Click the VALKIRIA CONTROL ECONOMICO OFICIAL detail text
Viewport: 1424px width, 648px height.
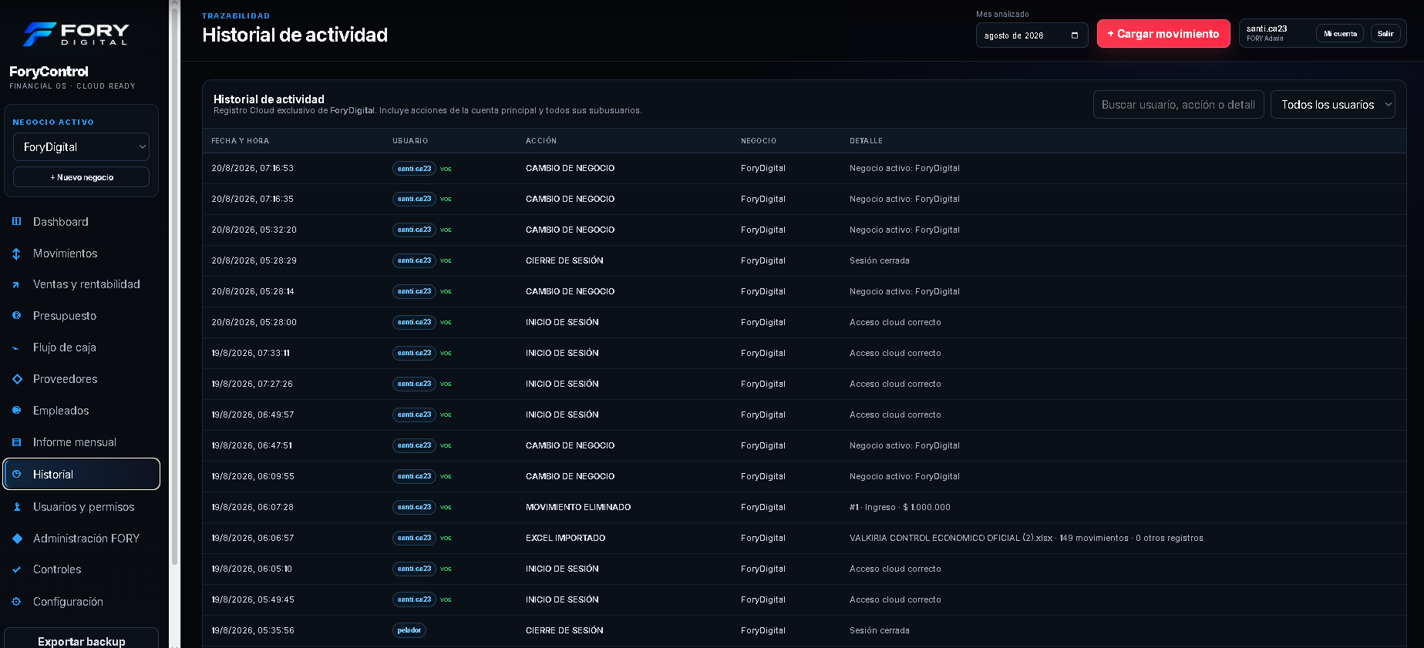1026,538
